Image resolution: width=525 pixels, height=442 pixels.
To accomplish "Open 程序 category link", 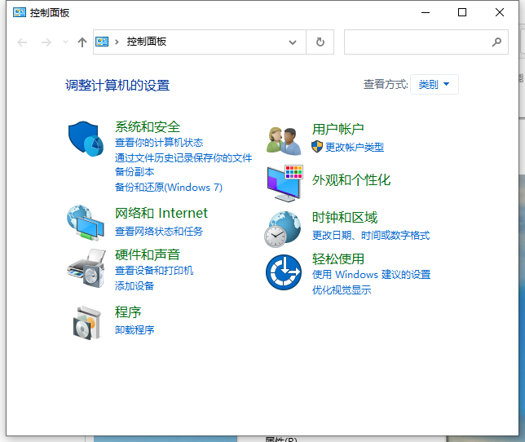I will point(128,312).
